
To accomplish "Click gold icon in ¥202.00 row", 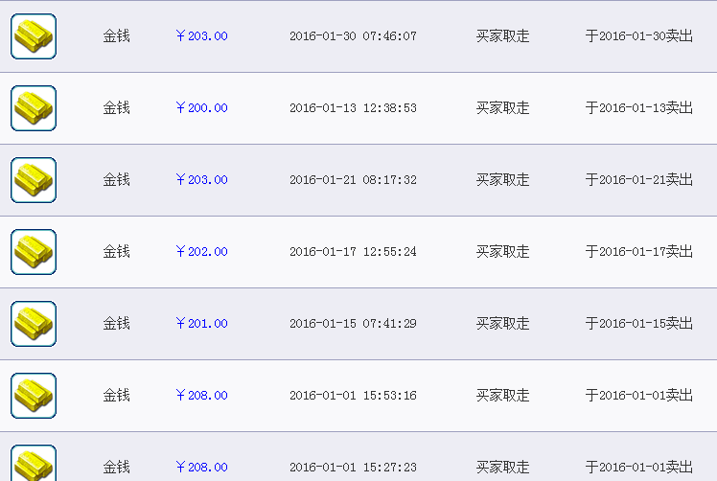I will [34, 251].
